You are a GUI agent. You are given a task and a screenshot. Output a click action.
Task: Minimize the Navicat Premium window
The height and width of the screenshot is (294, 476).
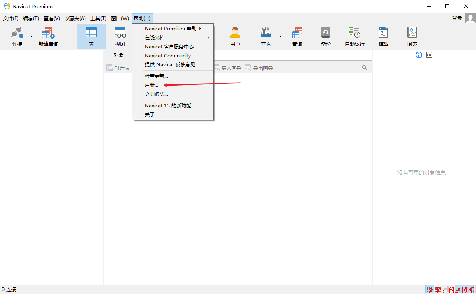[x=428, y=7]
